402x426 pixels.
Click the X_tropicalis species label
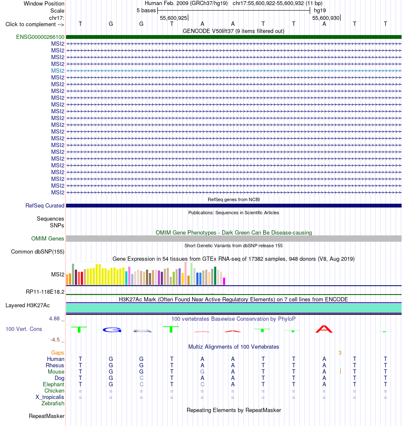(50, 397)
